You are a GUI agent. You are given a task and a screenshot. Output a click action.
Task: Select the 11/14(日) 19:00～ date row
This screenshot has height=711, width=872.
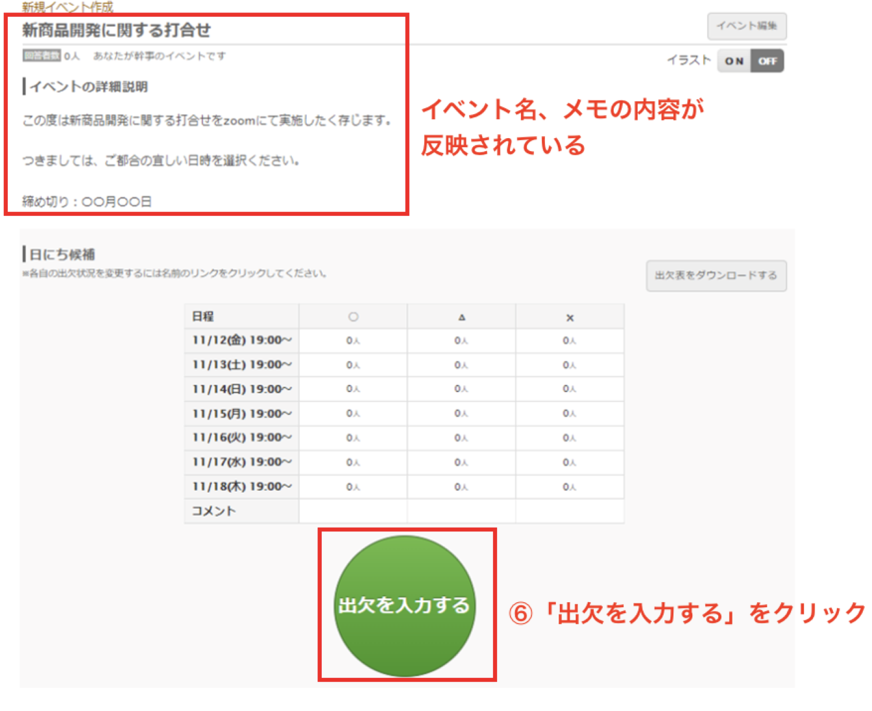[x=241, y=389]
